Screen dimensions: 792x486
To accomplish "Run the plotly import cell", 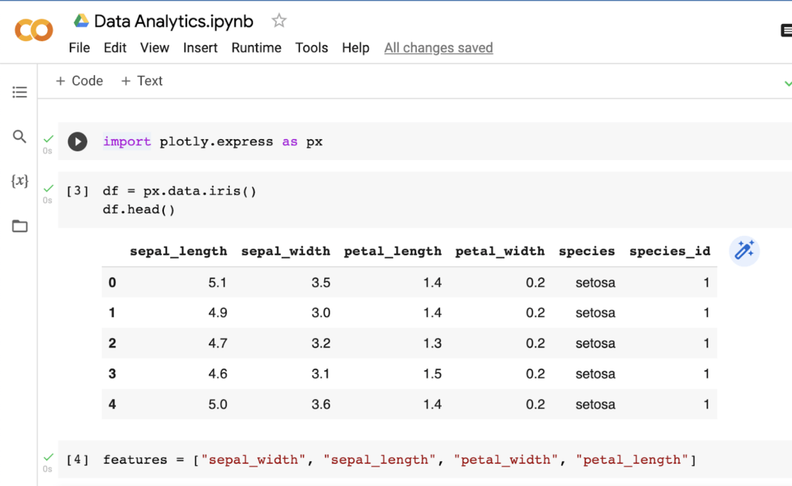I will pyautogui.click(x=77, y=141).
